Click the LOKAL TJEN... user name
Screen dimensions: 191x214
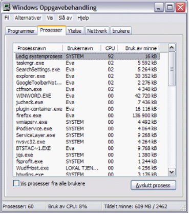click(x=82, y=168)
